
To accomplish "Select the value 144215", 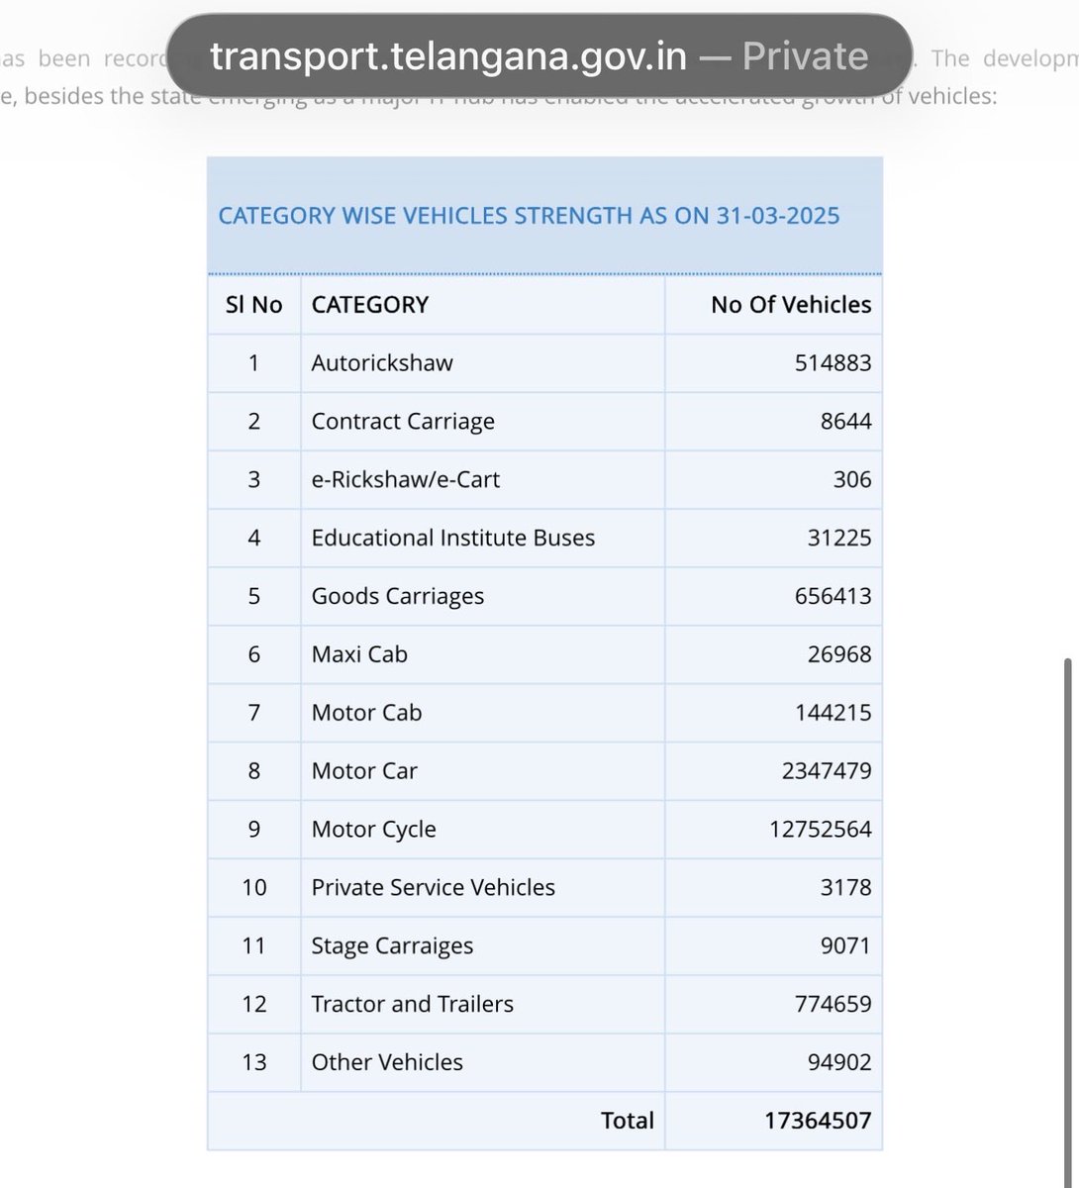I will tap(833, 713).
